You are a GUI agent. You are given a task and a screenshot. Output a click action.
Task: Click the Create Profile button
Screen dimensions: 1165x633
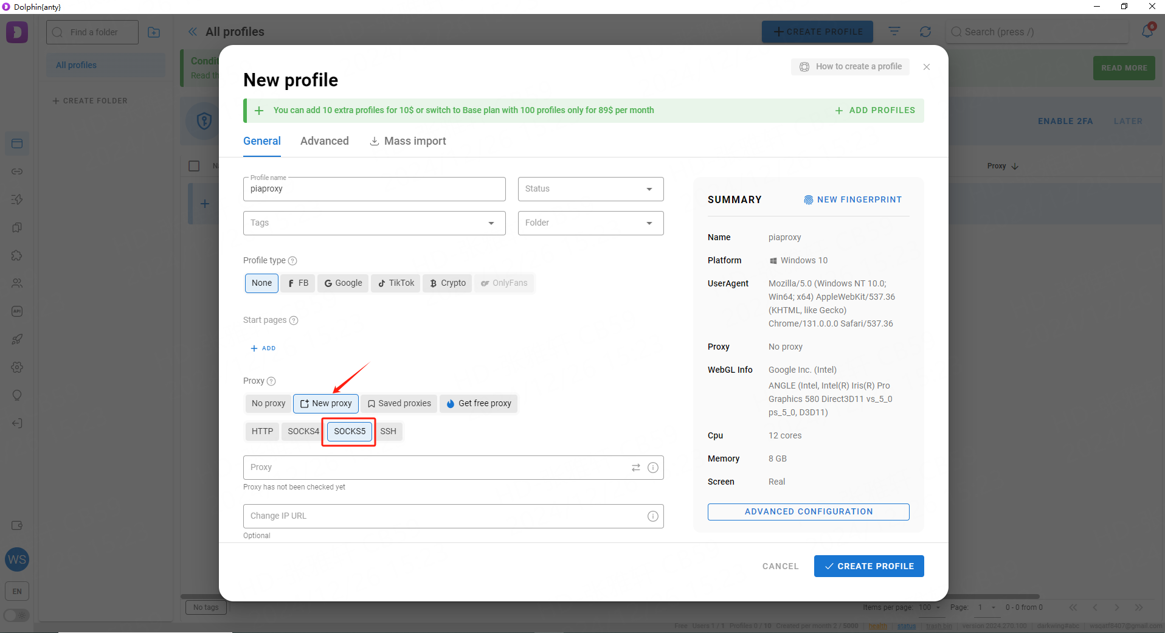pos(868,566)
